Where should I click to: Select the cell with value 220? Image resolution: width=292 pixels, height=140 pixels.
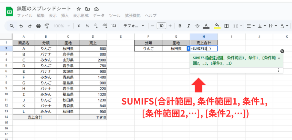(93, 89)
